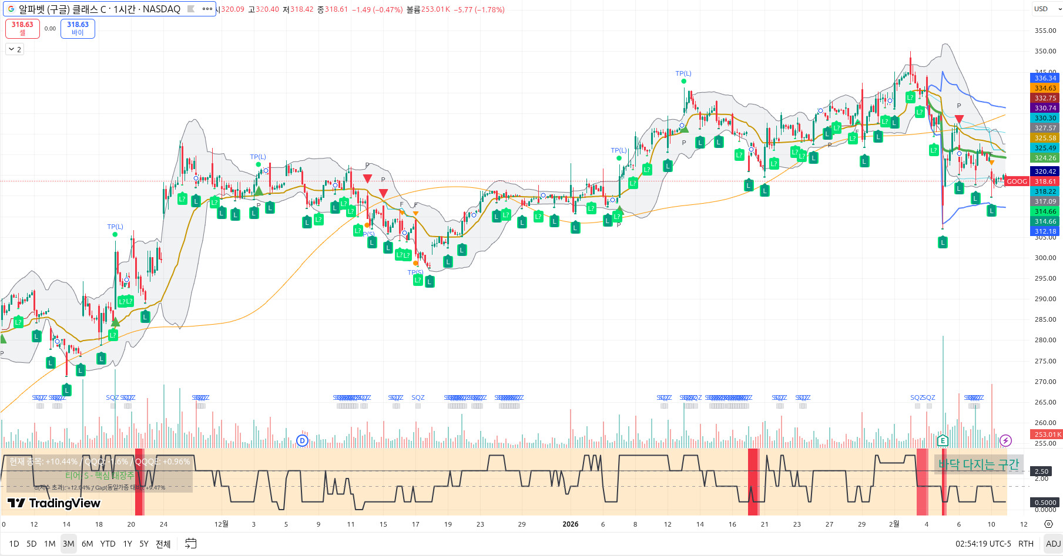Collapse the indicator legend showing 2
Viewport: 1063px width, 556px height.
click(15, 49)
